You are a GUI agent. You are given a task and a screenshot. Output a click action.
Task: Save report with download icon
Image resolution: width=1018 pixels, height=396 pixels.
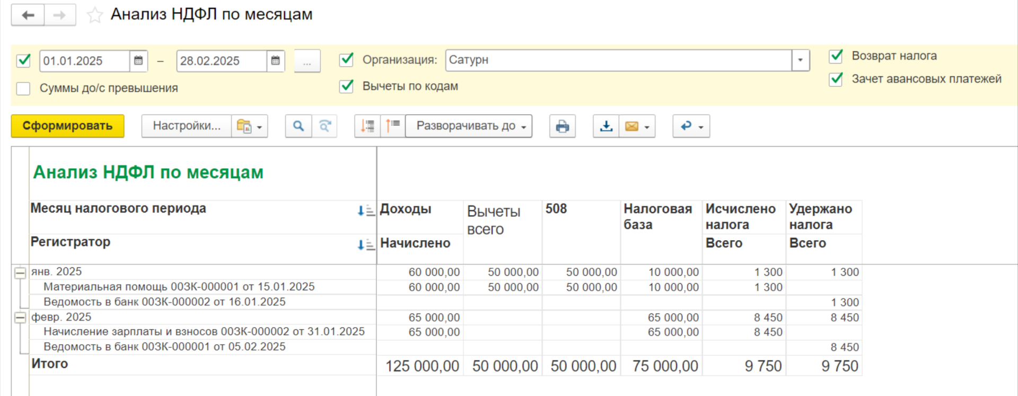[x=606, y=126]
